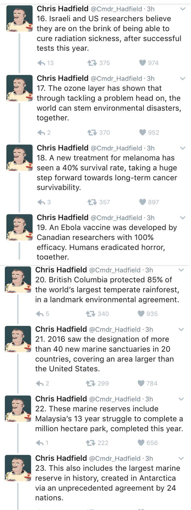Expand the chevron menu on tweet 19
The width and height of the screenshot is (191, 510).
click(183, 218)
